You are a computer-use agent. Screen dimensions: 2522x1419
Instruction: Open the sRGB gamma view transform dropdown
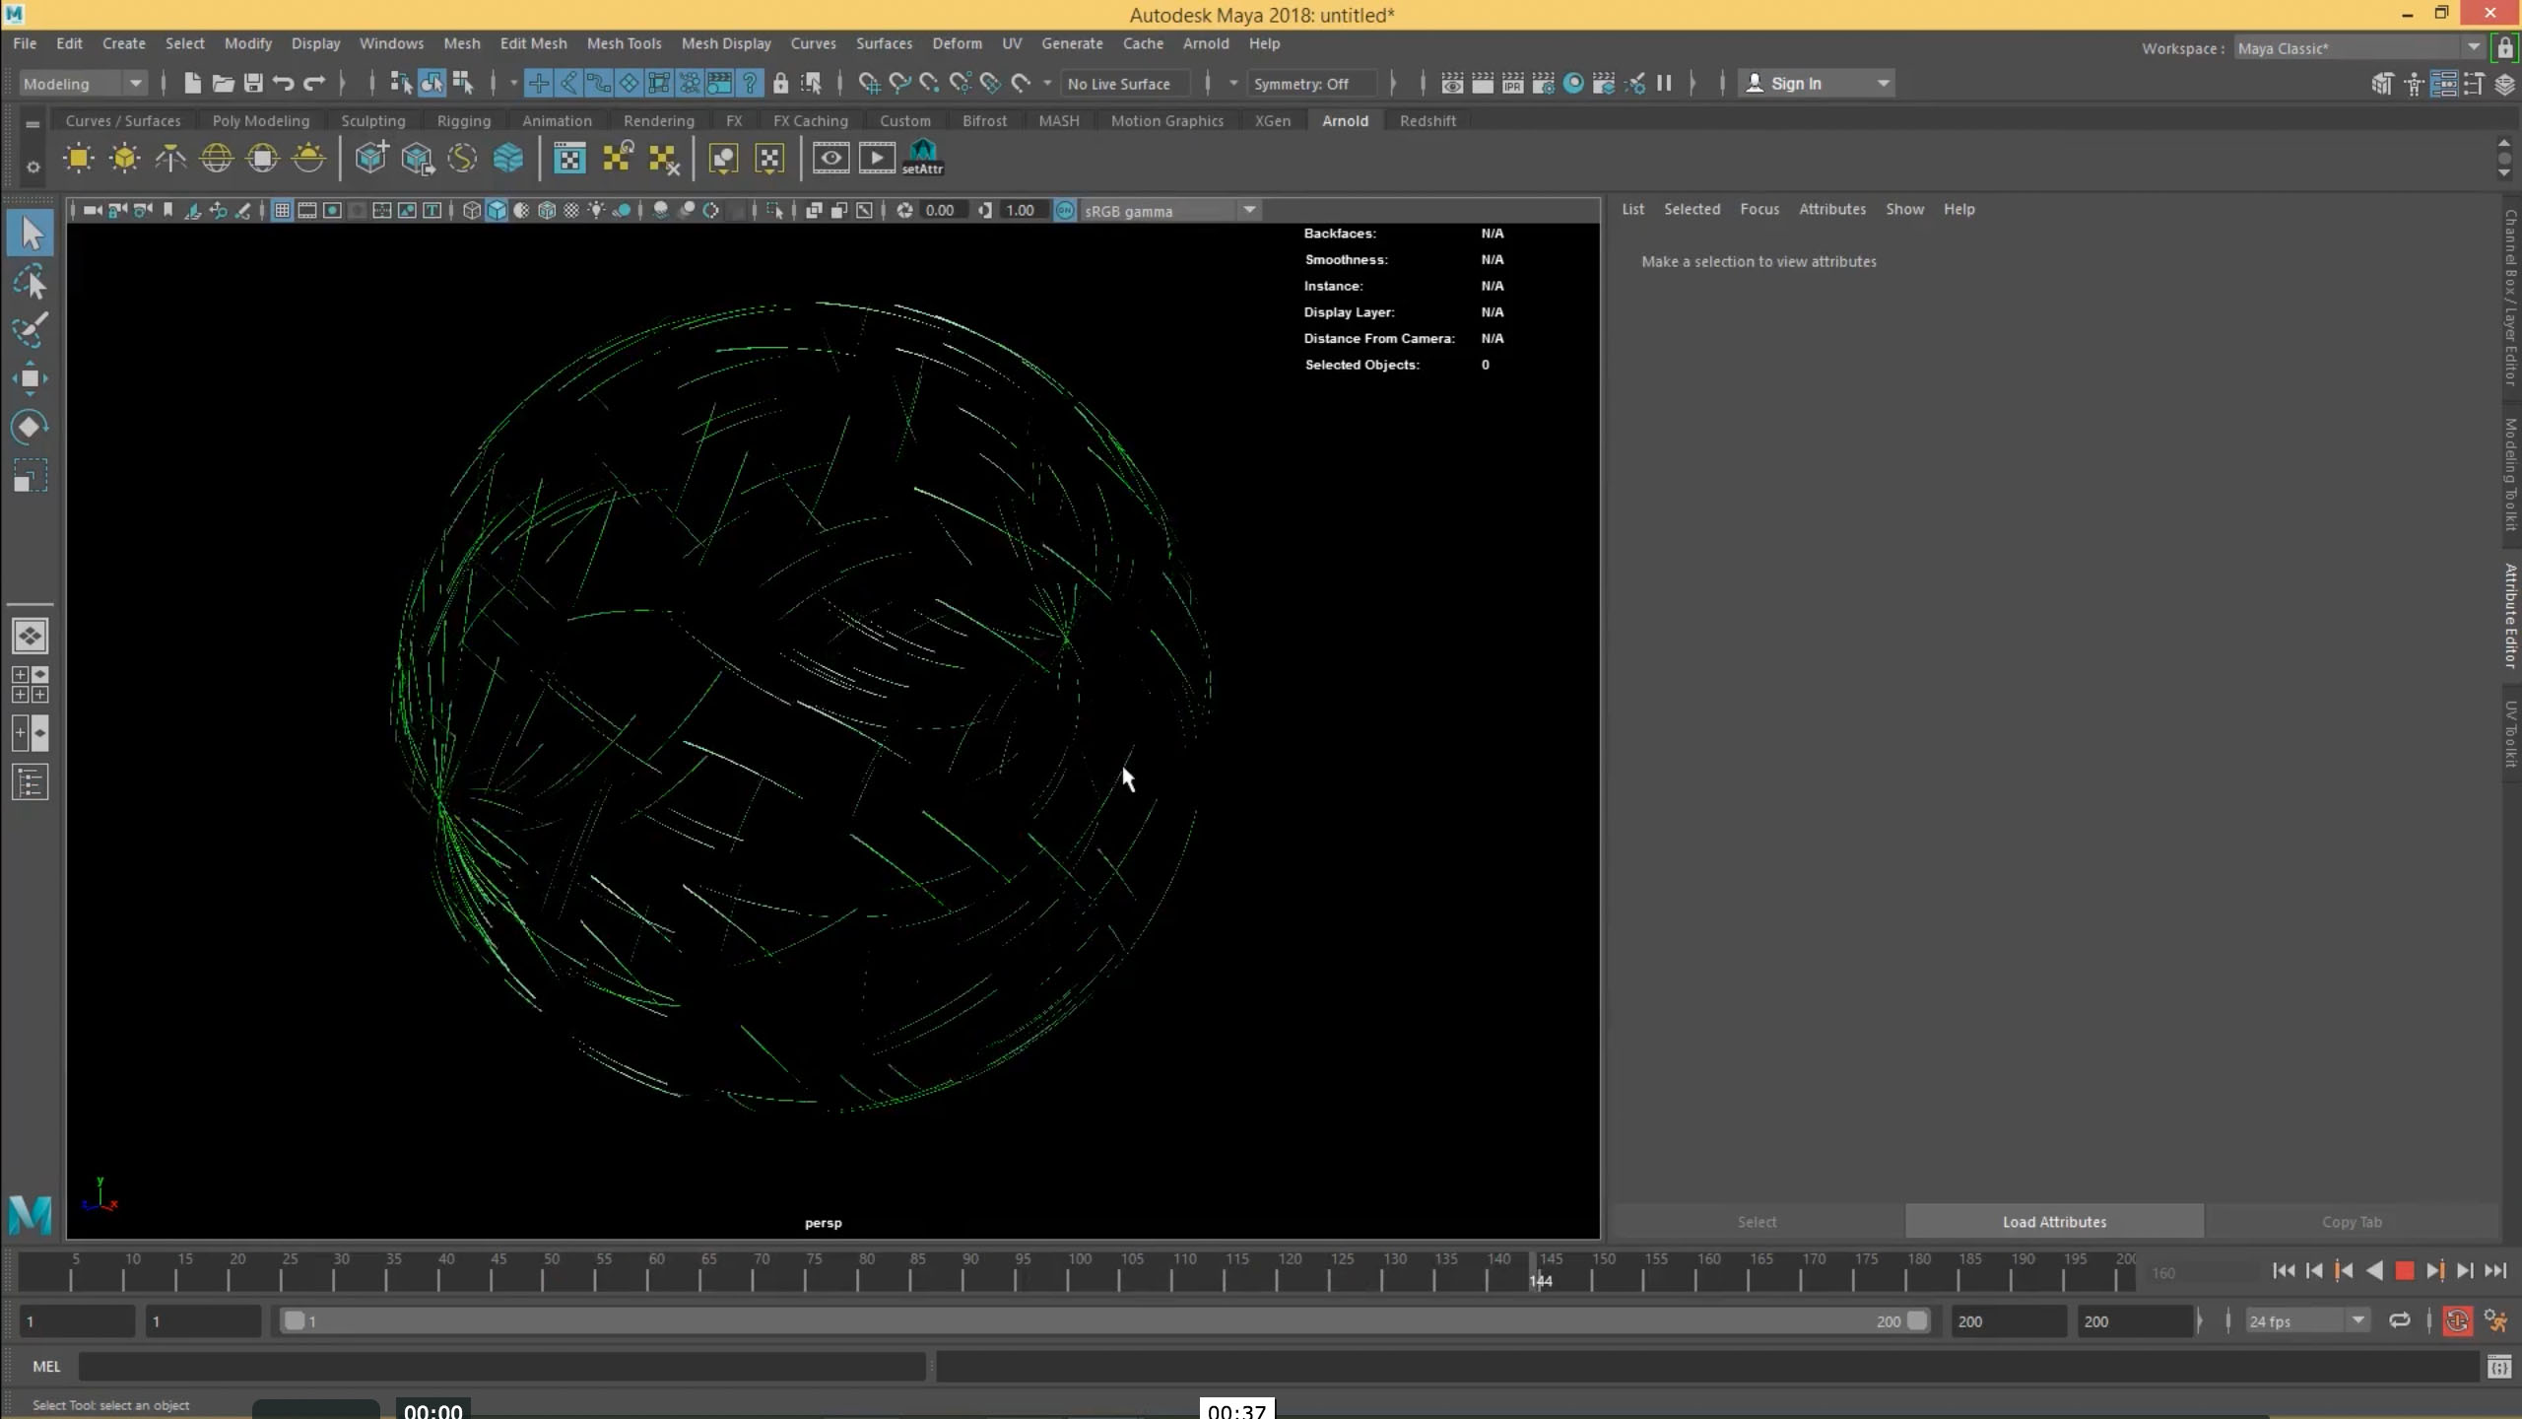(x=1249, y=210)
